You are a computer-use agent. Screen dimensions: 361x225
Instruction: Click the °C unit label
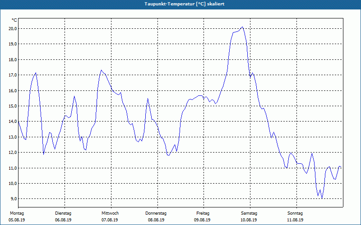[14, 20]
